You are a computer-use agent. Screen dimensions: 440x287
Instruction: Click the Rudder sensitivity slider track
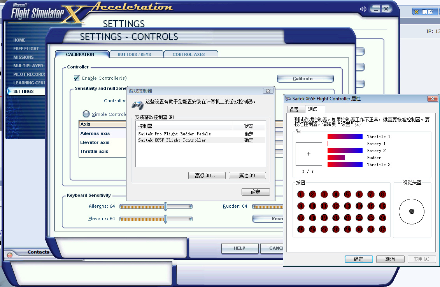(x=267, y=207)
